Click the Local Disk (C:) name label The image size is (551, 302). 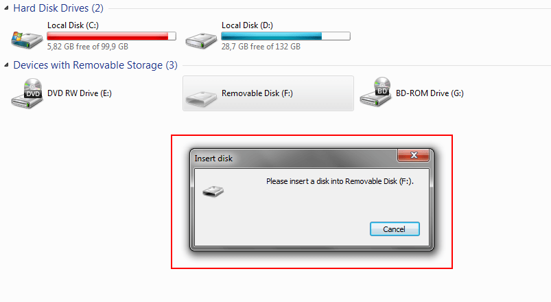click(x=72, y=25)
